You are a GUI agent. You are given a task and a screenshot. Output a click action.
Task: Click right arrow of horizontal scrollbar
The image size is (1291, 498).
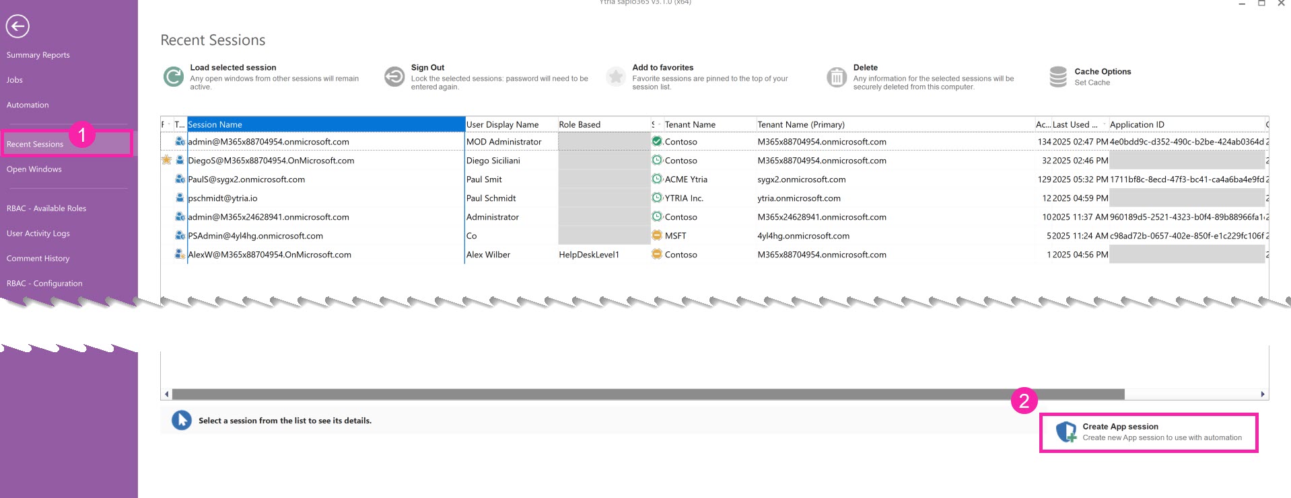[x=1263, y=395]
